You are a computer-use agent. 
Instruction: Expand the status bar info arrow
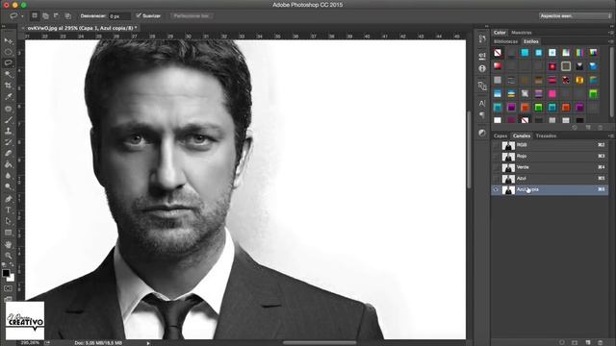coord(148,343)
